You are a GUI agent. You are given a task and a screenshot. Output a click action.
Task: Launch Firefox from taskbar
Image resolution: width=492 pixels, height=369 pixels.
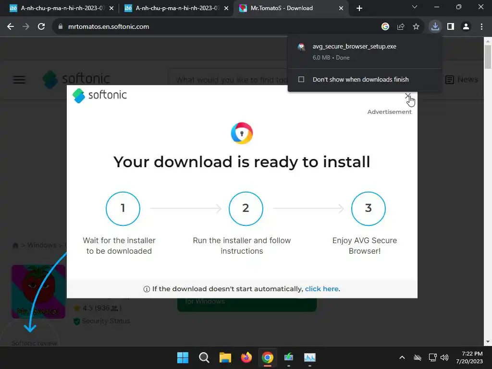pyautogui.click(x=246, y=357)
